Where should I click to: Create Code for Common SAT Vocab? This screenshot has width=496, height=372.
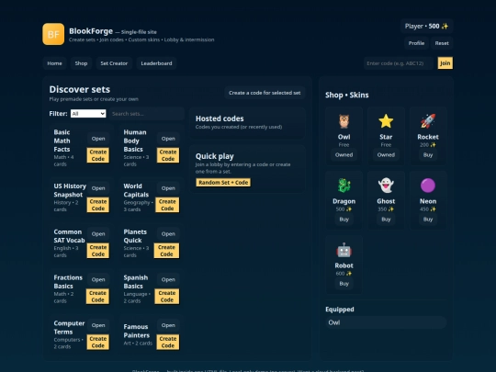pyautogui.click(x=98, y=251)
